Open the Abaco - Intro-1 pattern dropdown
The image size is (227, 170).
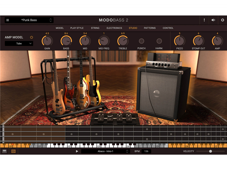(105, 151)
